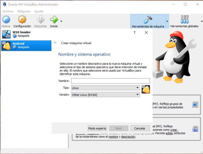203x154 pixels.
Task: Follow the nombre link
Action: [x=113, y=137]
